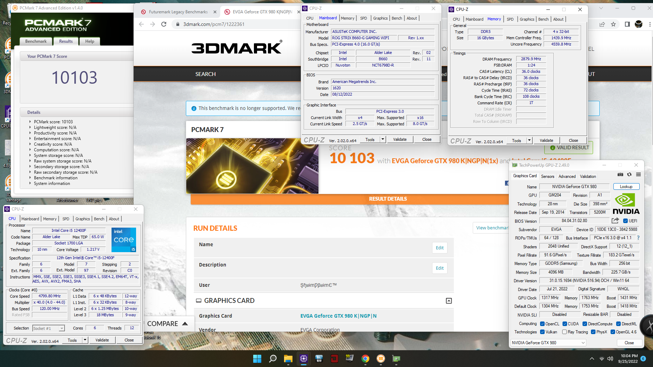The image size is (653, 367).
Task: Toggle the DirectML checkbox
Action: coord(618,324)
